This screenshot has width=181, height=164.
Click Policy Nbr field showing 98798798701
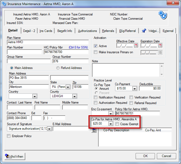click(138, 113)
